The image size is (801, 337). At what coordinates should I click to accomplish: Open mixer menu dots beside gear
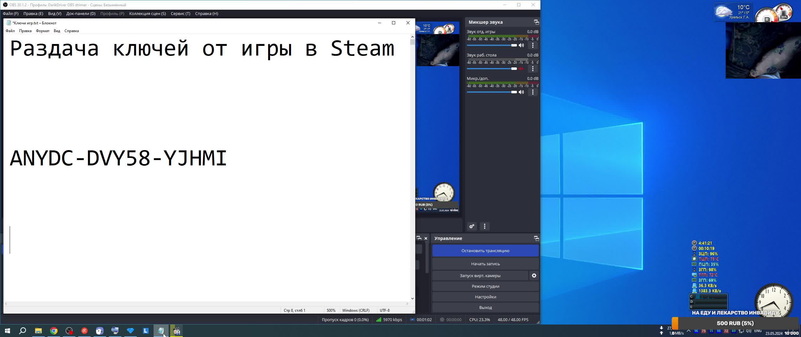[x=485, y=226]
